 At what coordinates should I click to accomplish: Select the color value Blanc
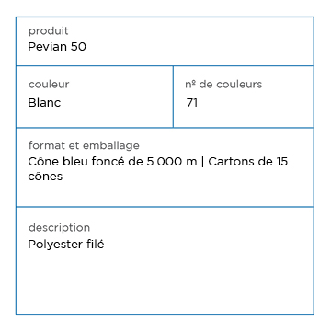44,103
